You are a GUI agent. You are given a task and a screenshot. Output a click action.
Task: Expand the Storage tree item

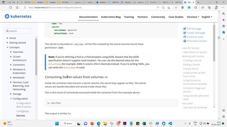click(11, 94)
